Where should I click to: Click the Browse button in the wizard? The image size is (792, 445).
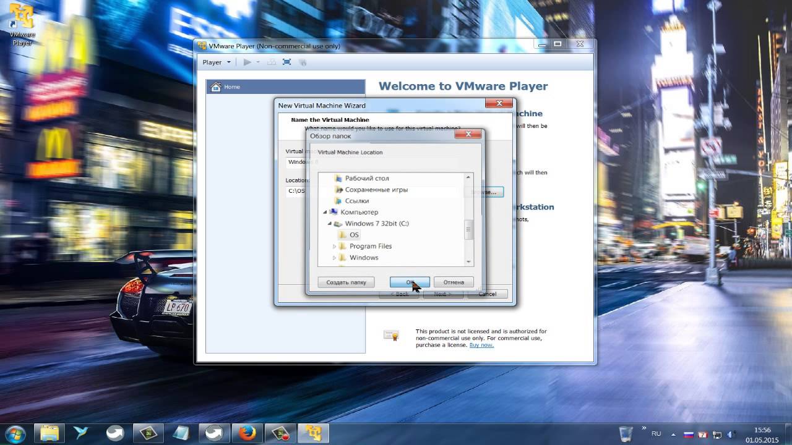486,192
